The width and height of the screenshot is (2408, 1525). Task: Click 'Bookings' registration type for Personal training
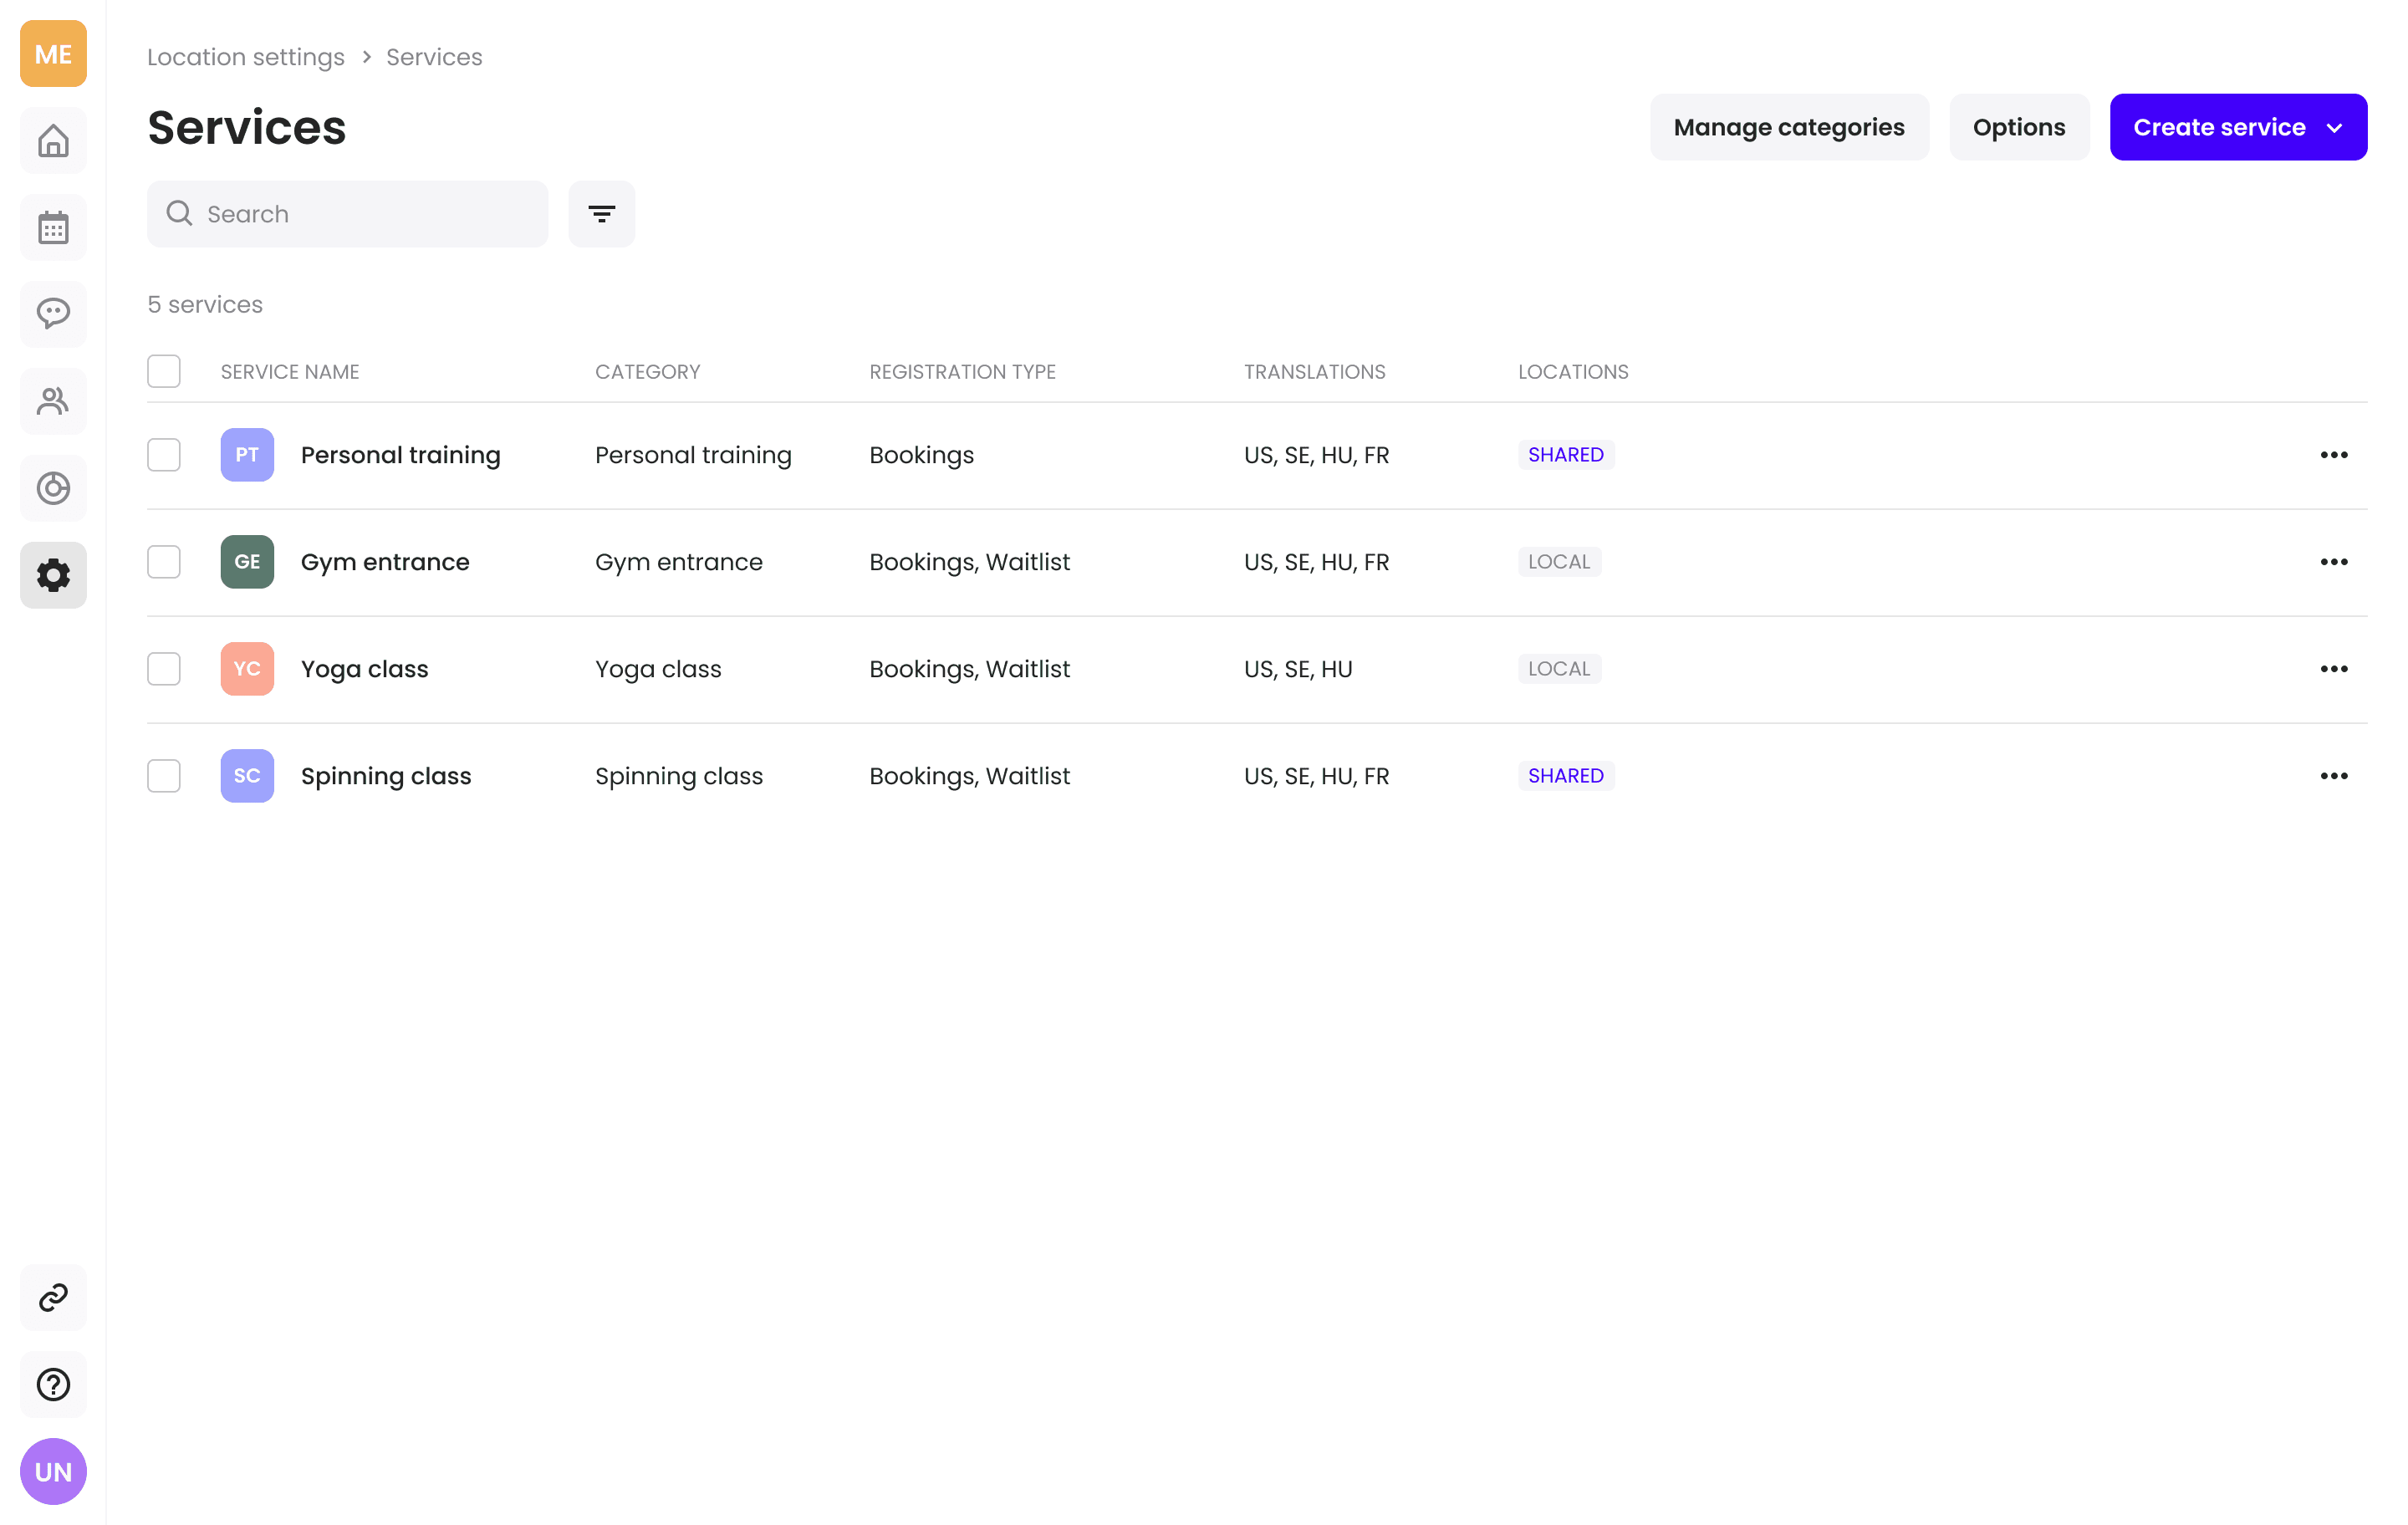click(921, 455)
